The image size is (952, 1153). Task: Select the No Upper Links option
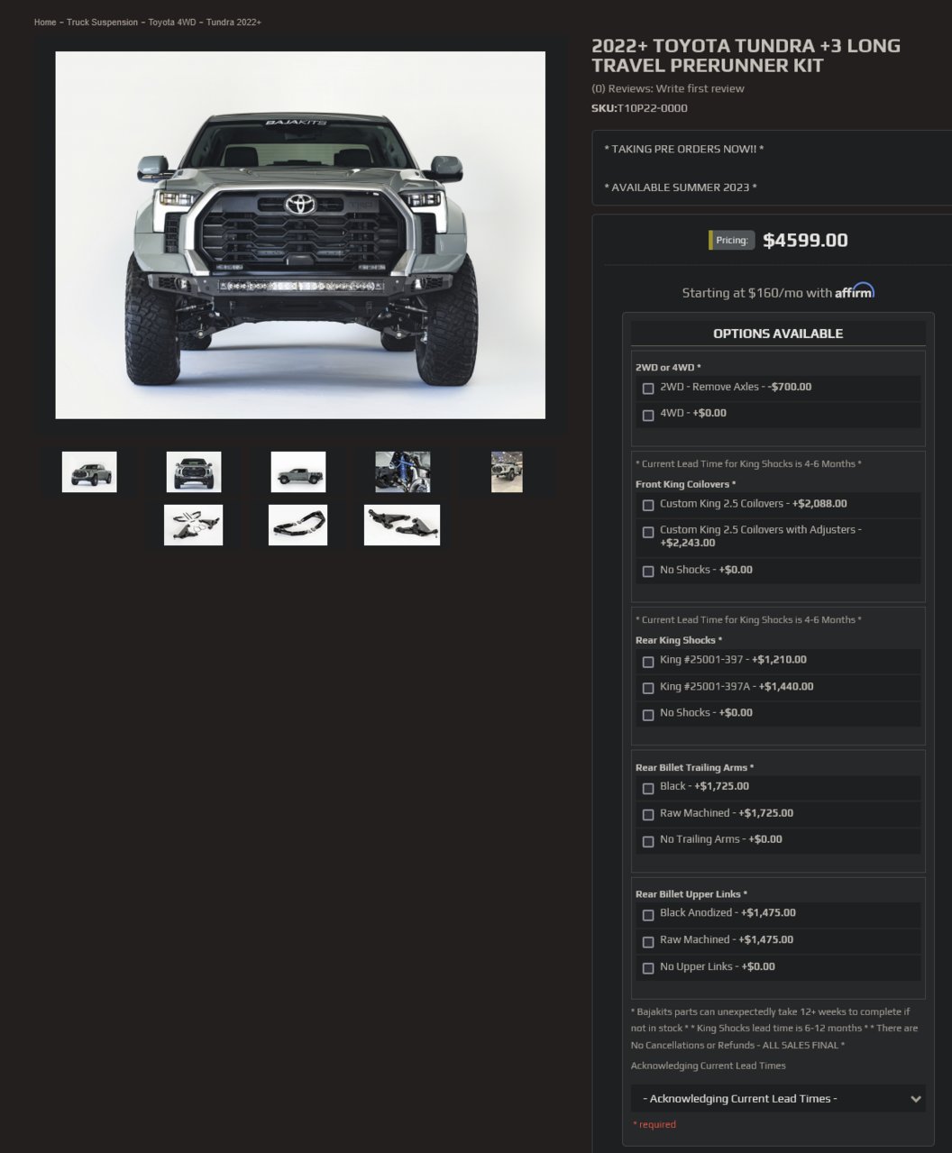click(x=647, y=968)
